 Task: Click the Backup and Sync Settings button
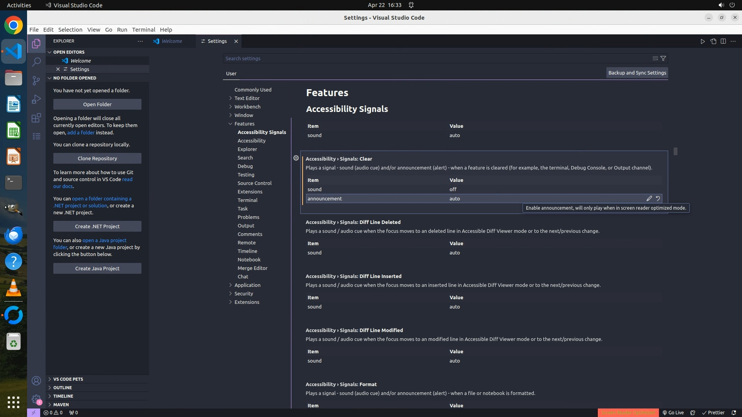(x=637, y=73)
